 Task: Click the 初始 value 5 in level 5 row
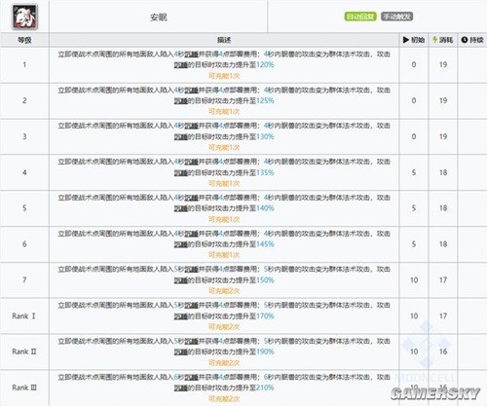pyautogui.click(x=414, y=208)
